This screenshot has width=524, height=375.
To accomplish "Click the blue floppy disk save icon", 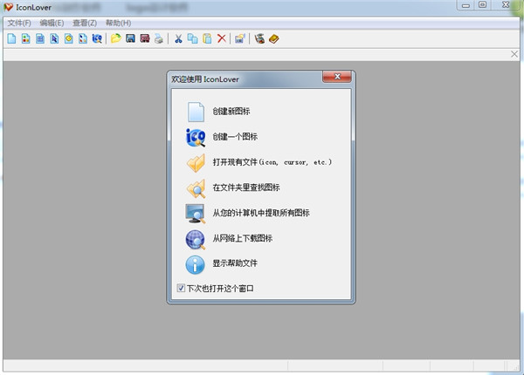I will [130, 39].
